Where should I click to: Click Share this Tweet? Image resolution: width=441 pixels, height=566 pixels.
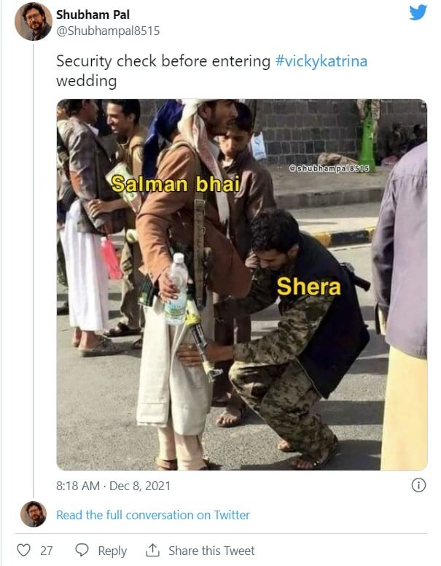point(211,551)
